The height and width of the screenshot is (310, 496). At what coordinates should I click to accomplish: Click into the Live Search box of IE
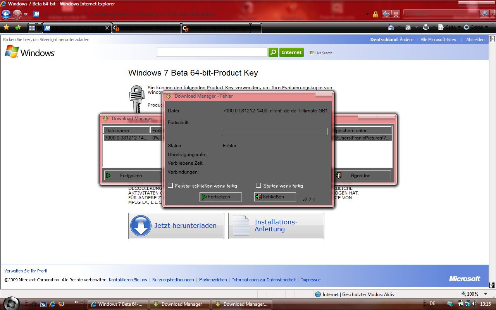[x=441, y=14]
